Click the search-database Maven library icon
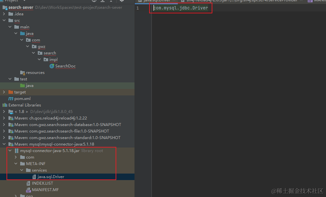The image size is (326, 197). (11, 125)
